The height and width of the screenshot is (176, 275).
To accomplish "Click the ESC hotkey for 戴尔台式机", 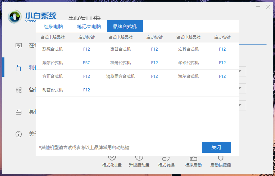I will tap(87, 63).
